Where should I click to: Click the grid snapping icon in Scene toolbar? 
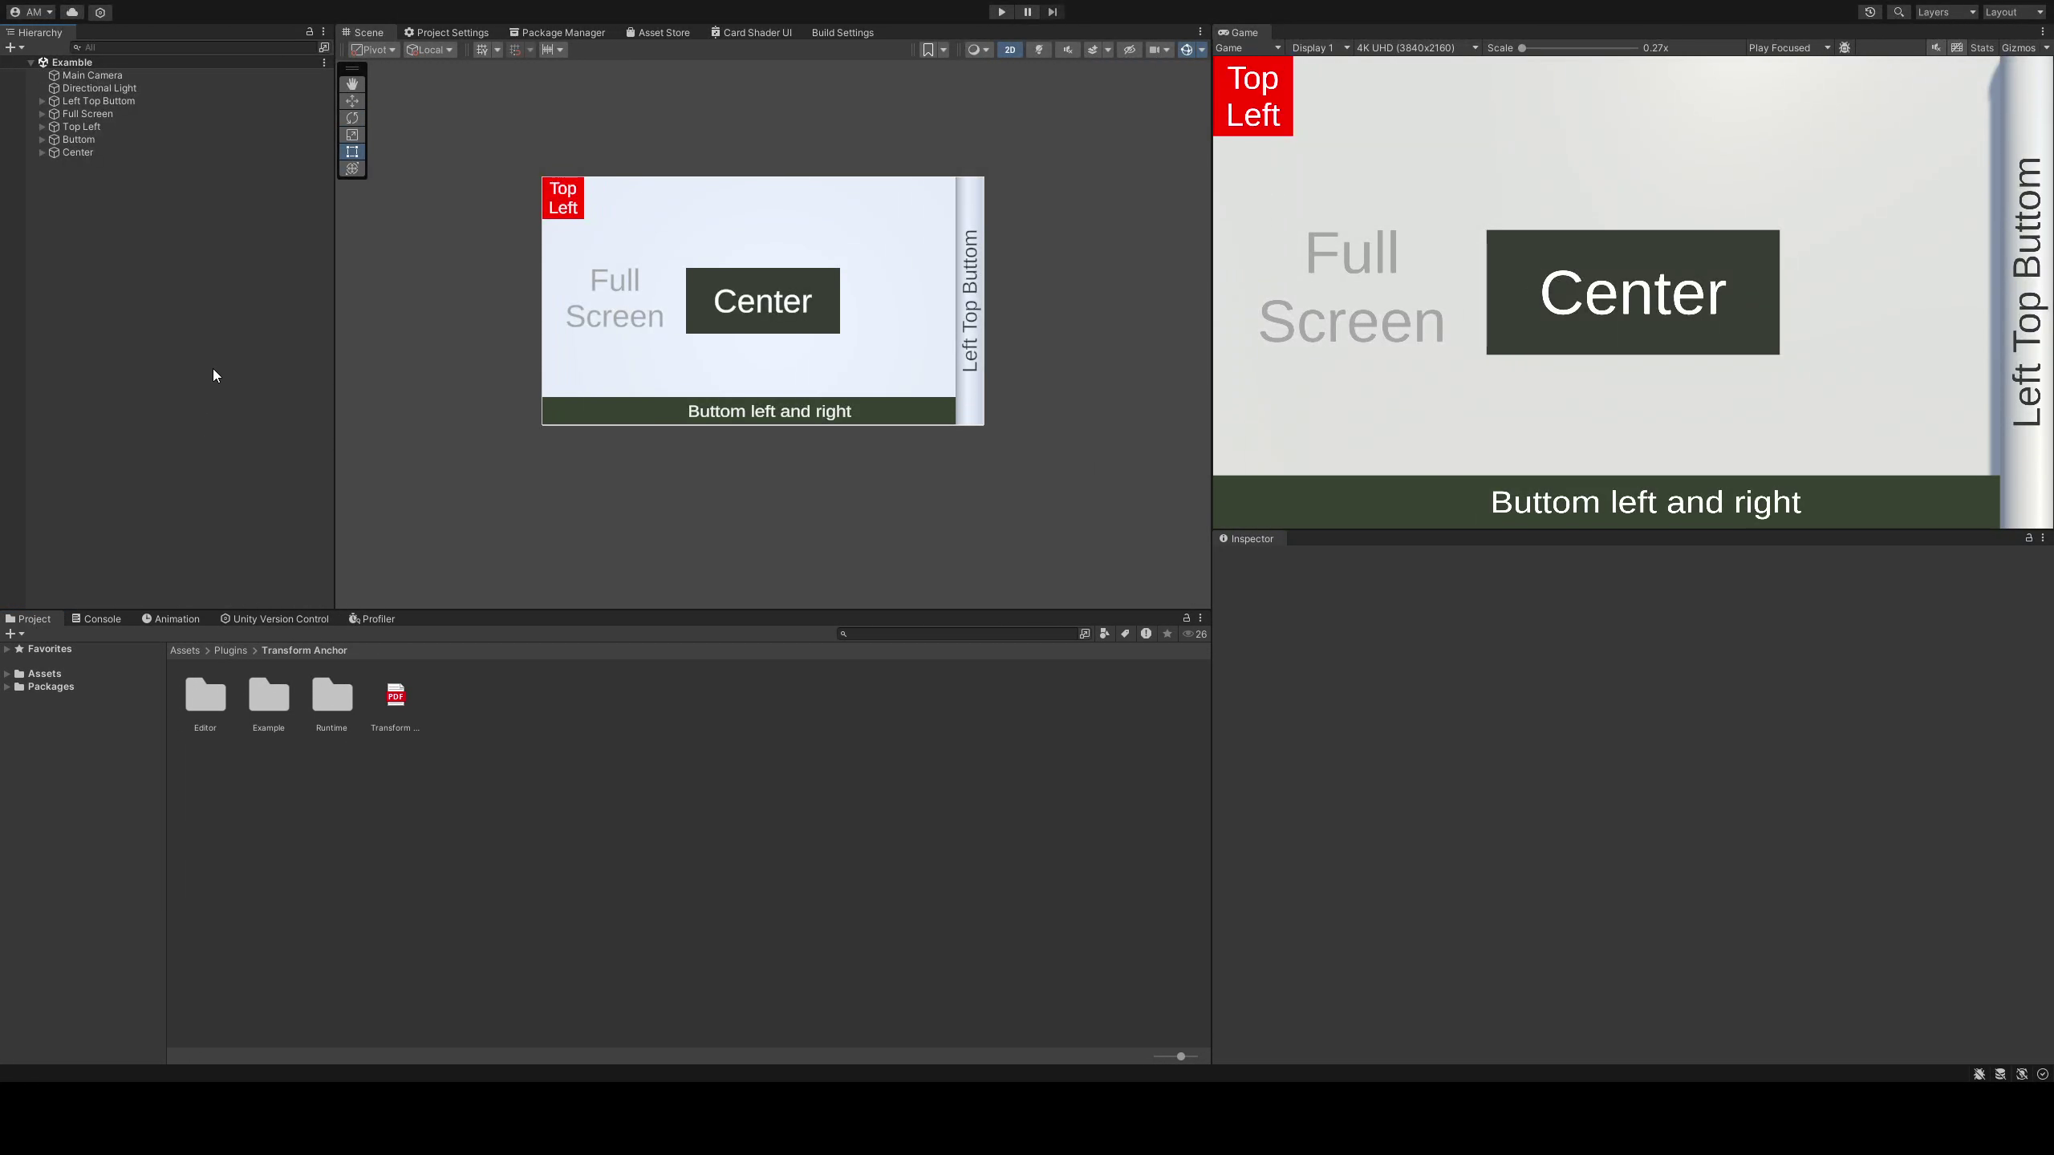click(x=515, y=50)
